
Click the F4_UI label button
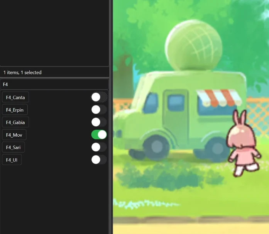click(12, 160)
